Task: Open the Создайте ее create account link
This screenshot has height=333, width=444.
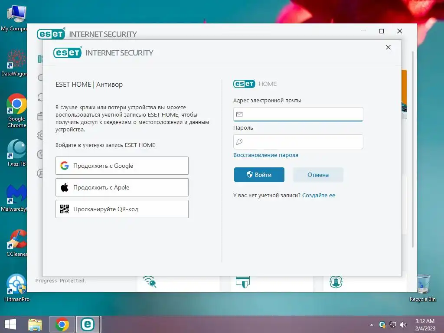Action: point(319,196)
